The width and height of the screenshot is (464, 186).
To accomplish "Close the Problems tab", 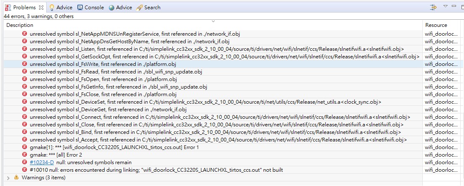I will [41, 8].
